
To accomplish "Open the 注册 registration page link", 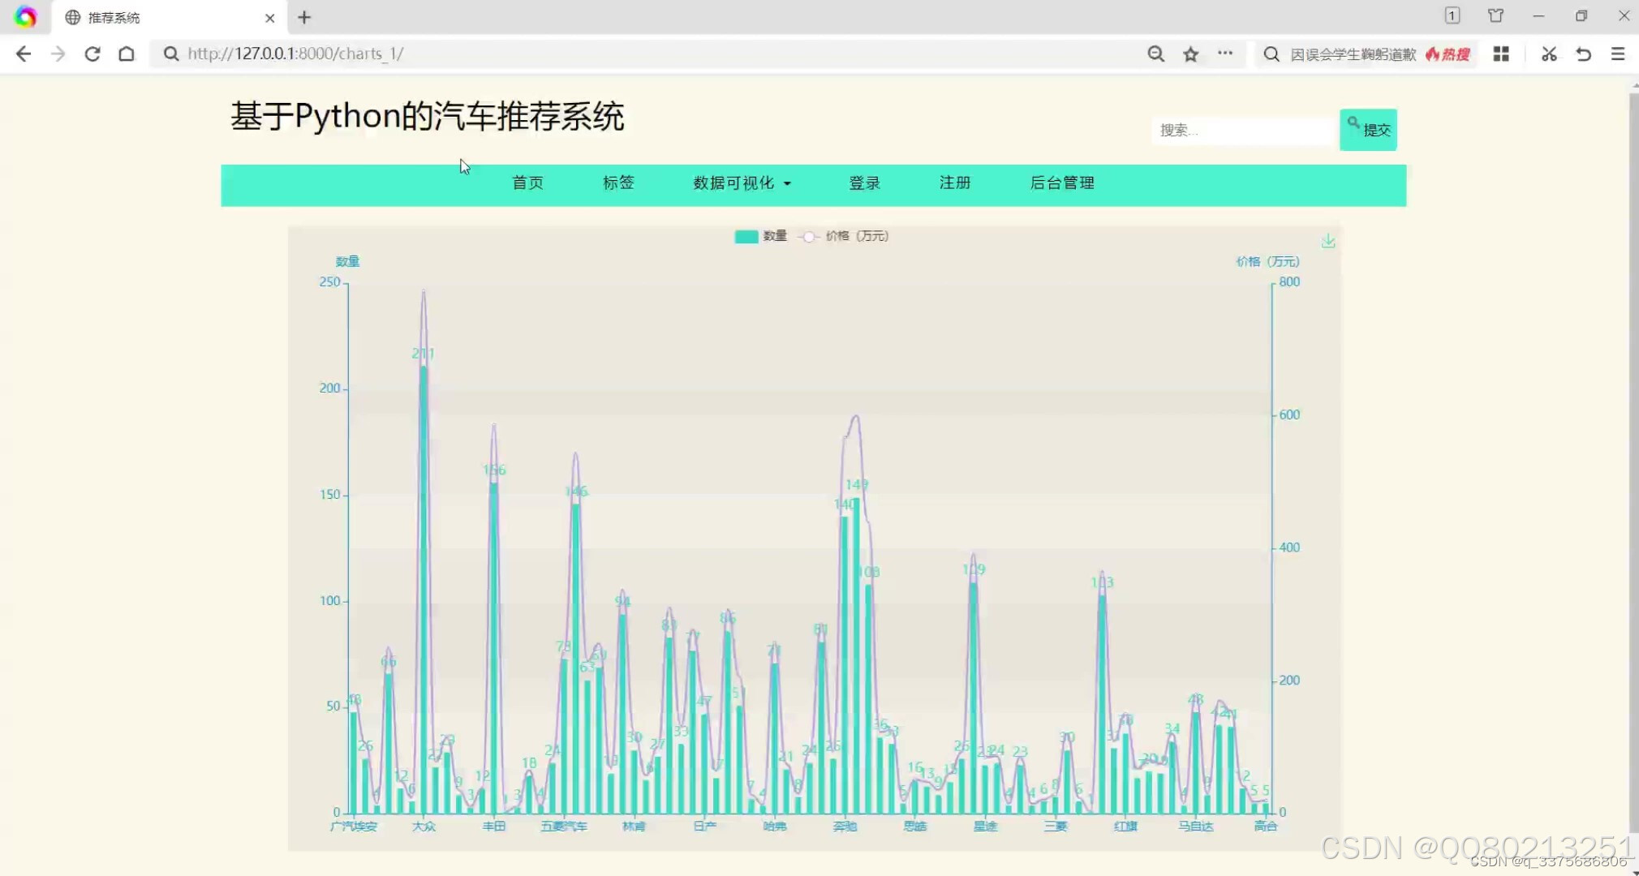I will [x=953, y=183].
